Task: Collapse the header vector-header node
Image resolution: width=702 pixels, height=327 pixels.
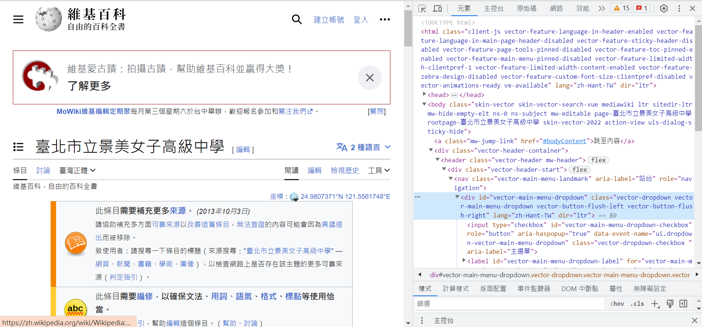Action: (x=437, y=160)
